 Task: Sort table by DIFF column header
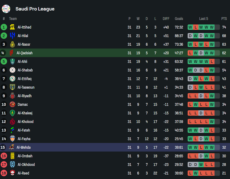click(166, 19)
